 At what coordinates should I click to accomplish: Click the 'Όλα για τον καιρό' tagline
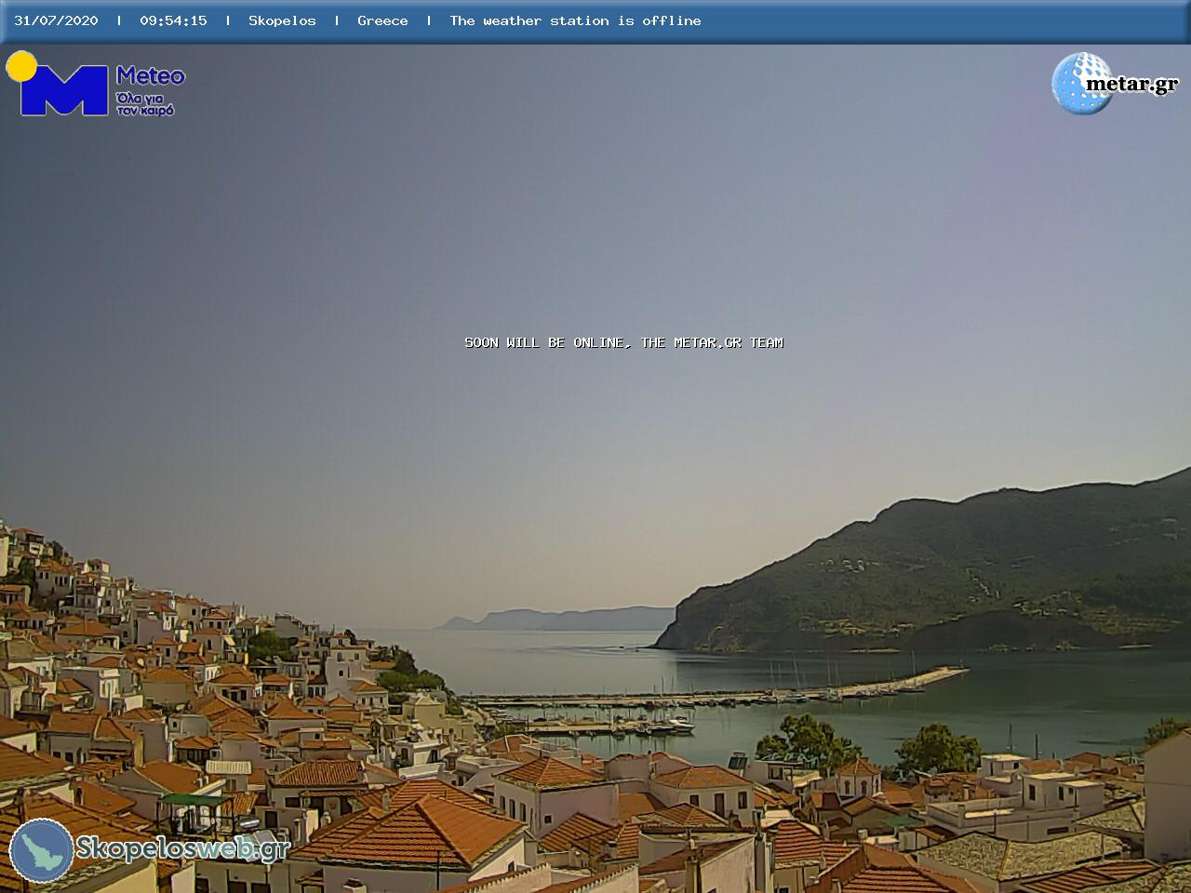pos(146,103)
